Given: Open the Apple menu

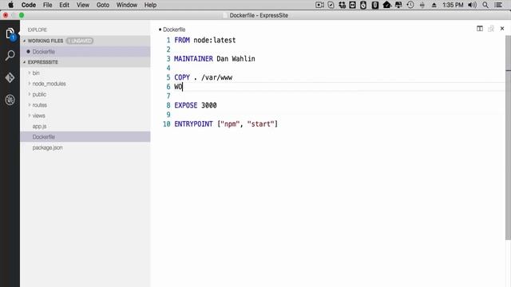Looking at the screenshot, I should click(x=10, y=5).
